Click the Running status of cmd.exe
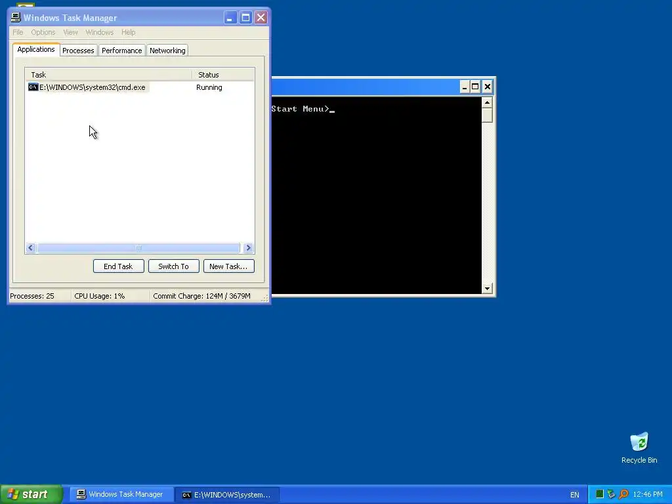Screen dimensions: 672x504 pyautogui.click(x=209, y=87)
